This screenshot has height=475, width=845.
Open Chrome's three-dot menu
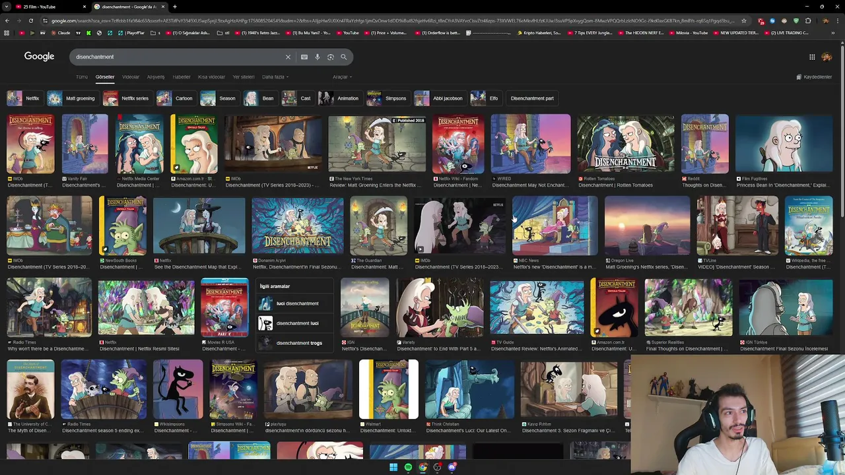tap(838, 20)
